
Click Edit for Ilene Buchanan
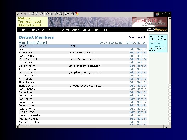[132, 86]
